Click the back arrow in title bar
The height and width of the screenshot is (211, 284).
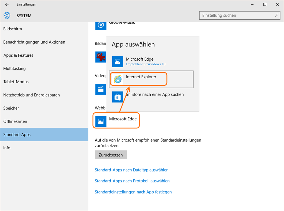pyautogui.click(x=7, y=4)
